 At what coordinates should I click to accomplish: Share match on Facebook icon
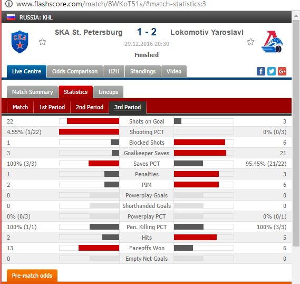261,71
